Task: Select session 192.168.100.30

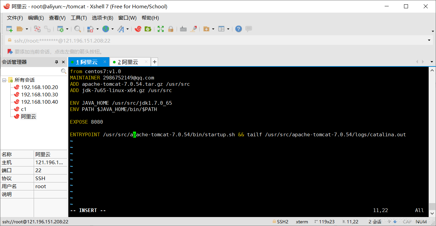Action: pyautogui.click(x=39, y=95)
